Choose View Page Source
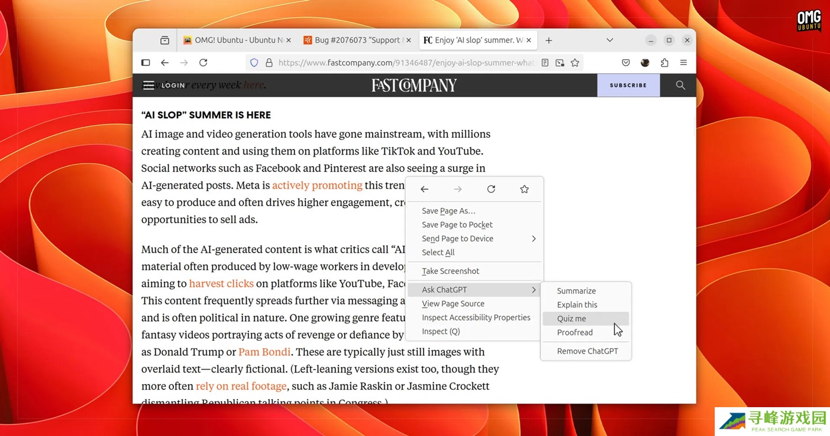 (474, 303)
